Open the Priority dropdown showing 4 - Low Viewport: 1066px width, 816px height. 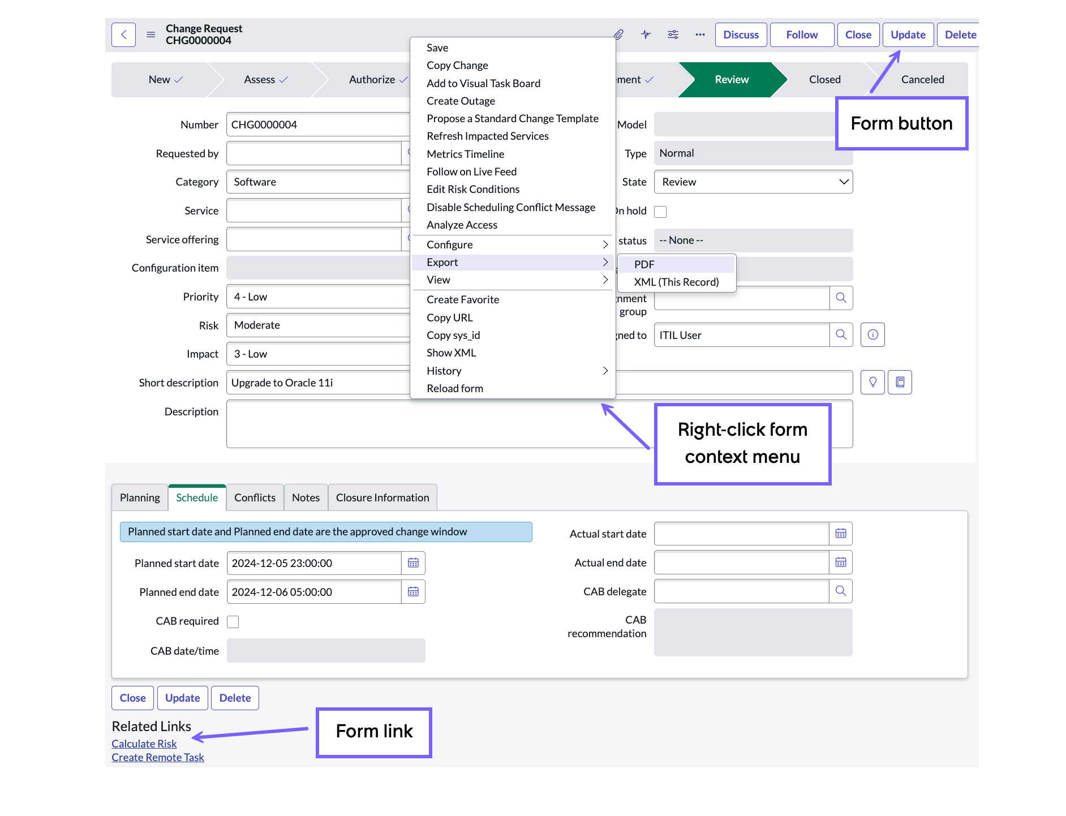point(318,297)
